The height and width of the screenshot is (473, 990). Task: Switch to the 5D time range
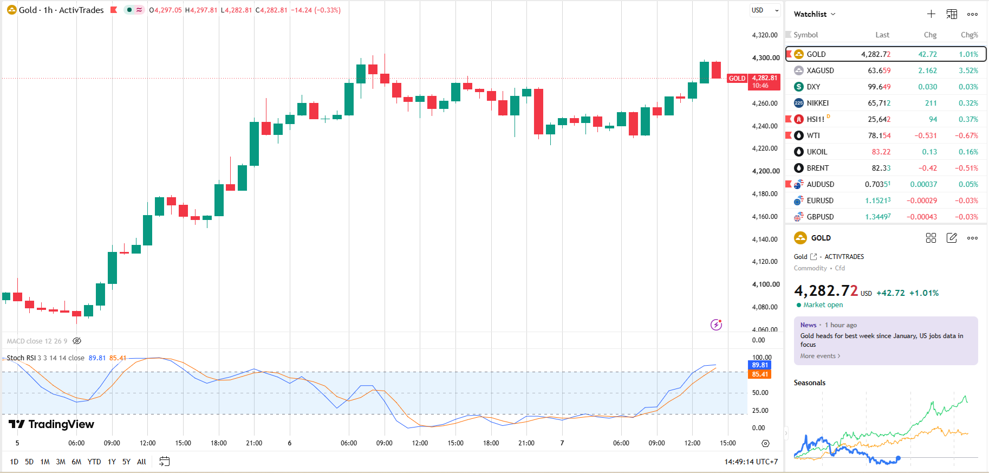[x=29, y=462]
